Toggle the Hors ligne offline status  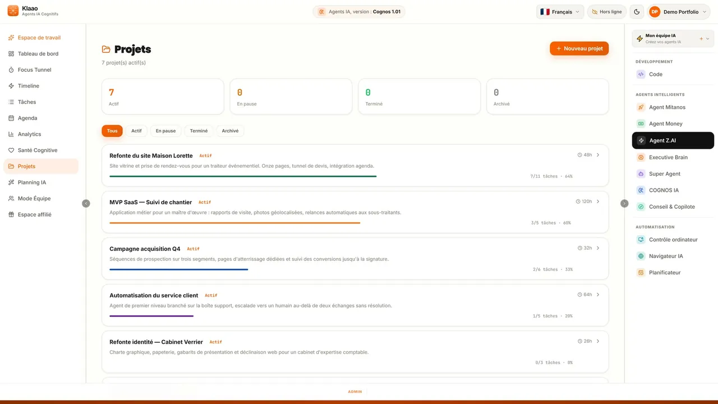[607, 12]
